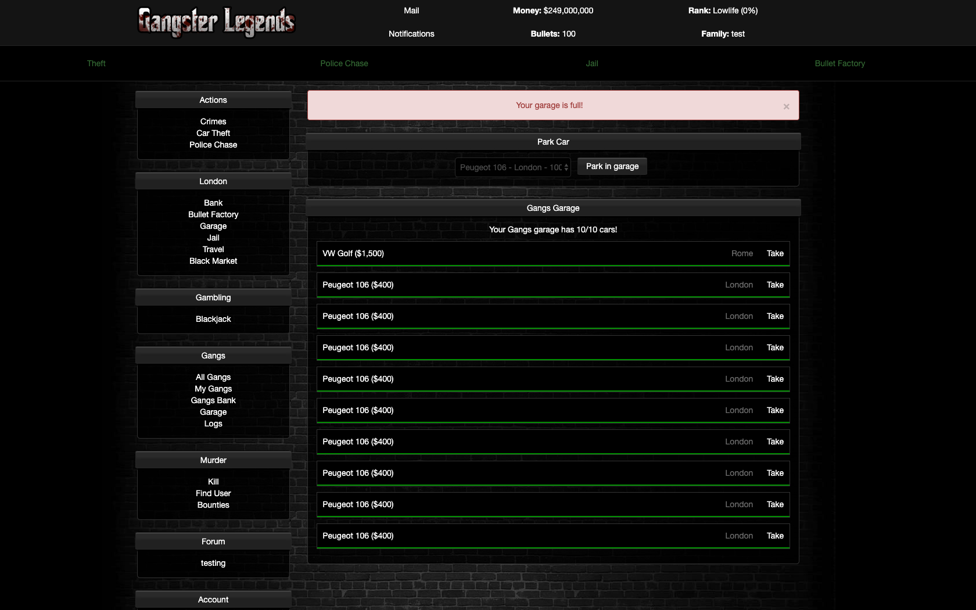The height and width of the screenshot is (610, 976).
Task: Click the Gangster Legends logo
Action: coord(216,23)
